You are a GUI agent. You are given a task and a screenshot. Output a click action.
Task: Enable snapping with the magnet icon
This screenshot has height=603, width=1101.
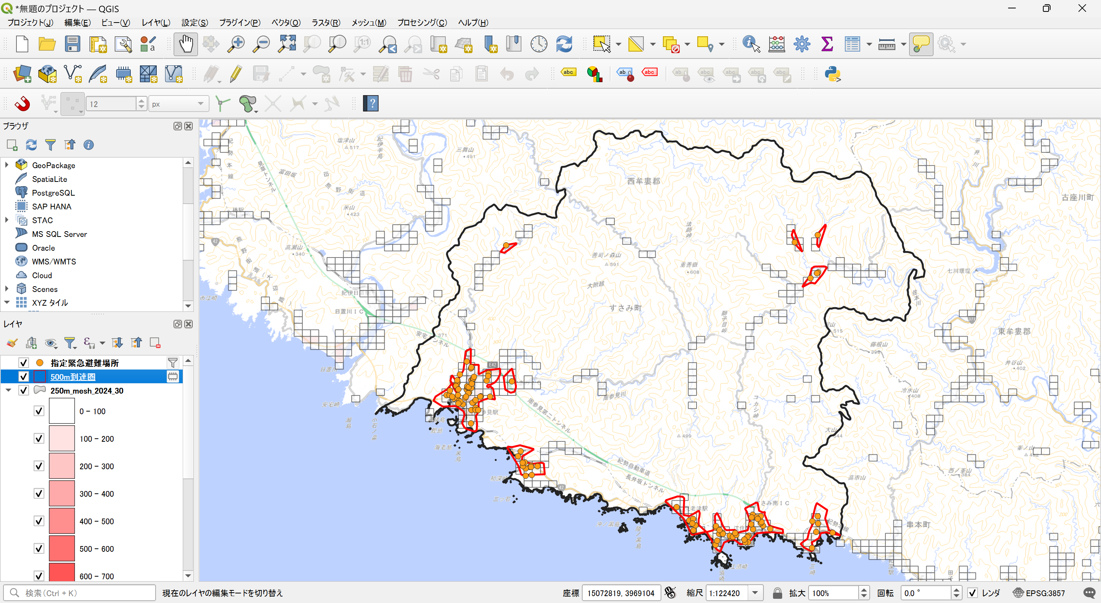pyautogui.click(x=22, y=104)
